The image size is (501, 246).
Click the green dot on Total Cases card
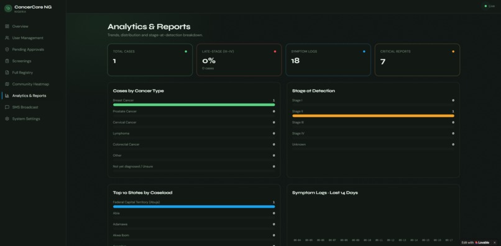pos(186,51)
